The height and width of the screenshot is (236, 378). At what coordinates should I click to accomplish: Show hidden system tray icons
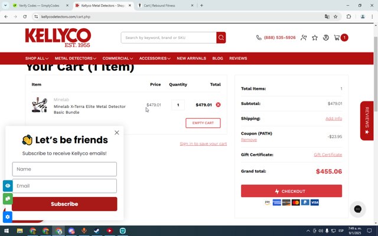click(x=308, y=231)
